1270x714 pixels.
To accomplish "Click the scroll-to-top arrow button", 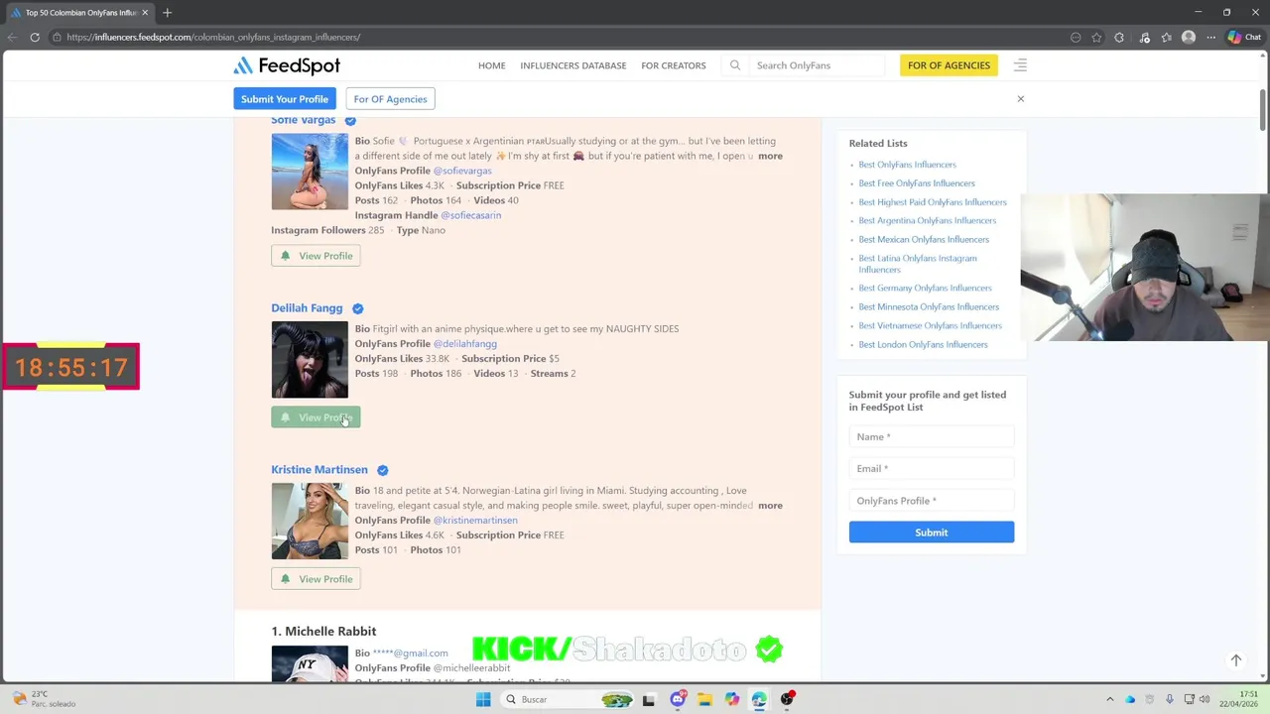I will point(1236,660).
